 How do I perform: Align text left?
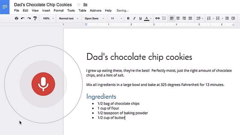click(x=172, y=18)
